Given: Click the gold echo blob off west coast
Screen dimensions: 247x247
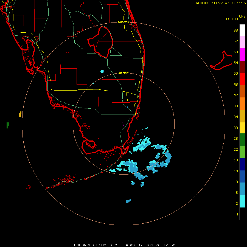Looking at the screenshot, I should [20, 114].
